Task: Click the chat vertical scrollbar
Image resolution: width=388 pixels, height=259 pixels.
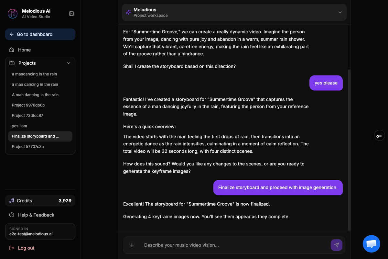Action: tap(349, 150)
